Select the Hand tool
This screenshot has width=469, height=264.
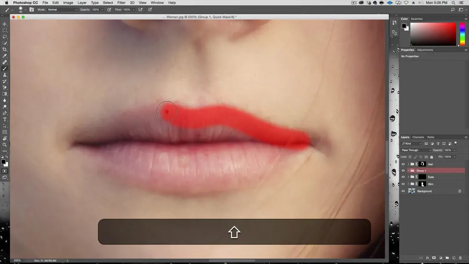click(x=4, y=138)
